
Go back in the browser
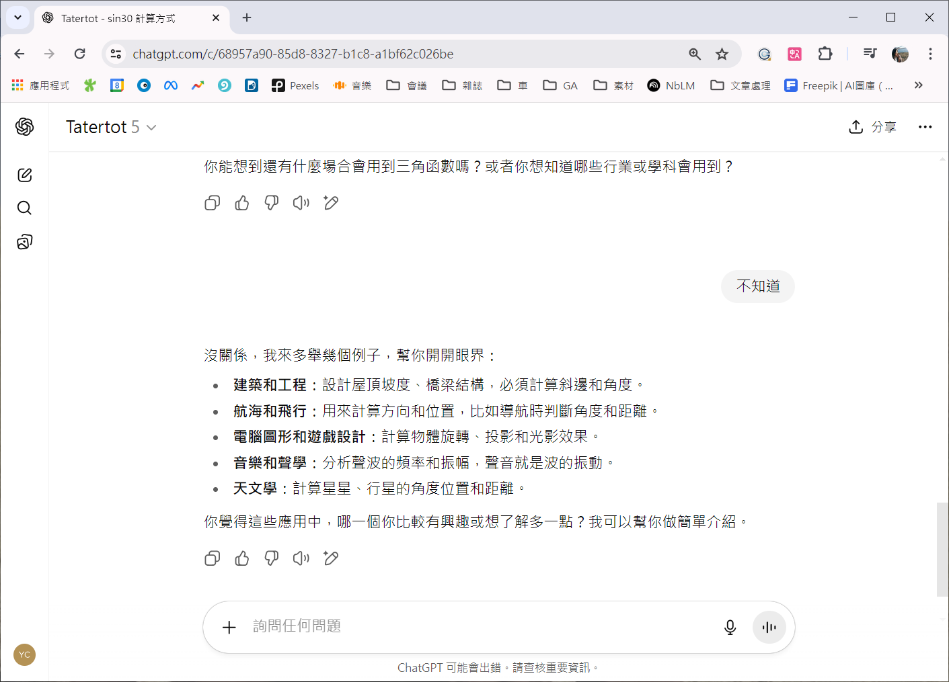[20, 54]
